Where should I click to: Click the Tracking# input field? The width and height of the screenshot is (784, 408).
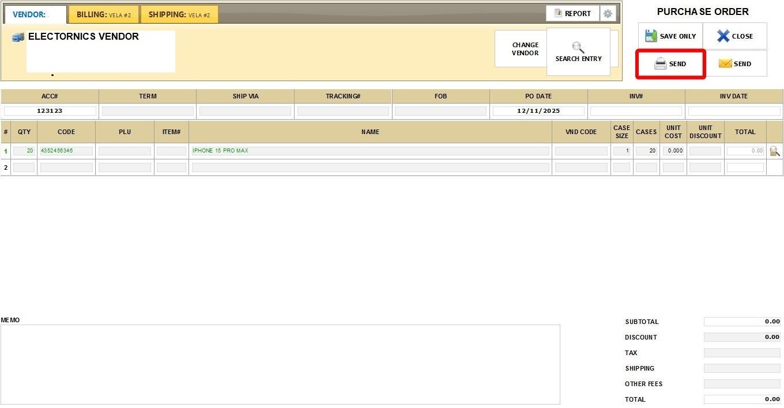point(343,111)
